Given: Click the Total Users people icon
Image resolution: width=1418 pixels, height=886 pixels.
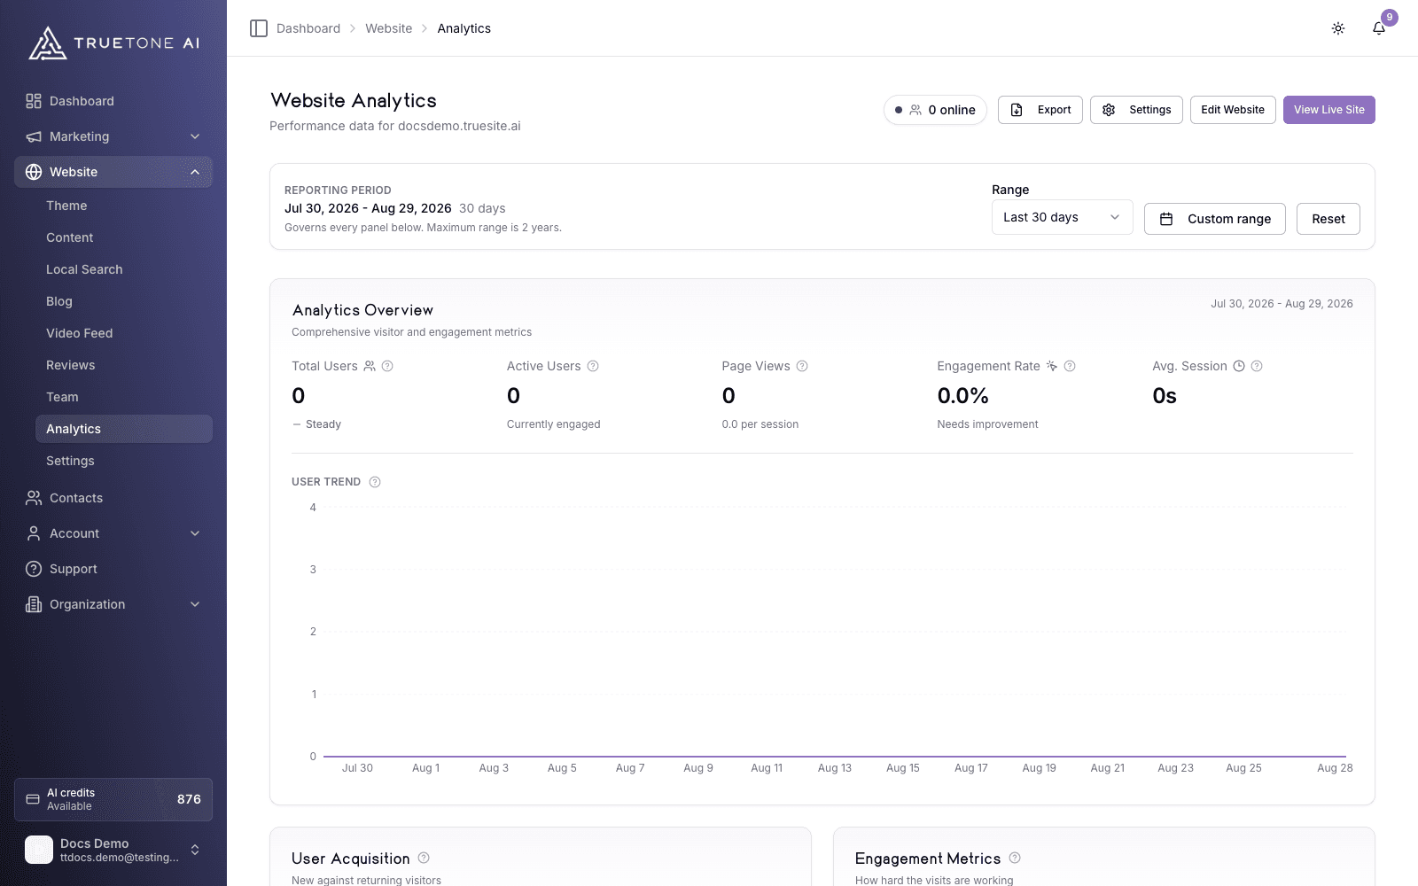Looking at the screenshot, I should [370, 366].
